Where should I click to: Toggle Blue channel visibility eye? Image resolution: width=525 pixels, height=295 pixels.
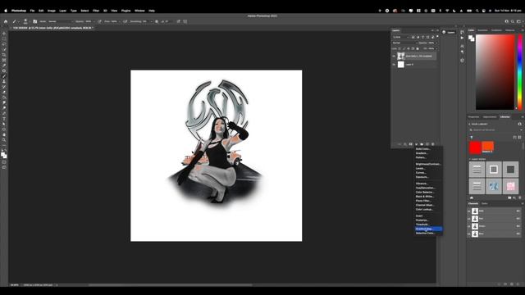469,234
